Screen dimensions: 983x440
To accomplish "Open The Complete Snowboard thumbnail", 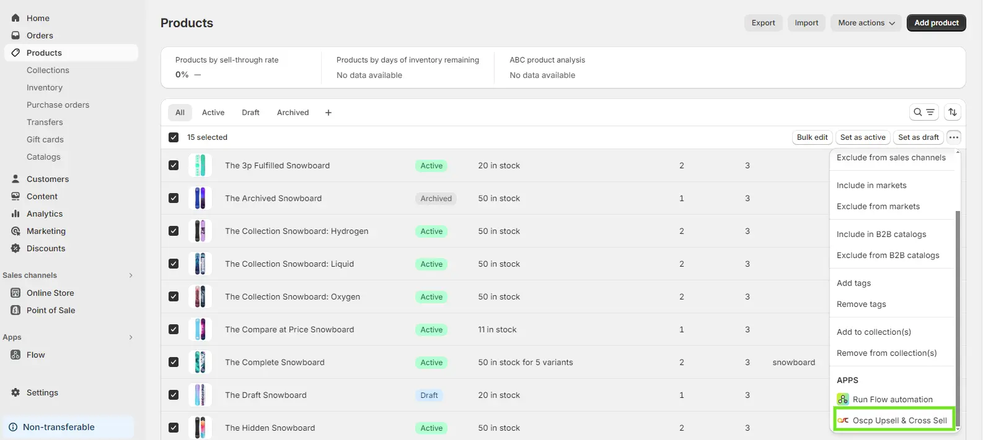I will (200, 362).
